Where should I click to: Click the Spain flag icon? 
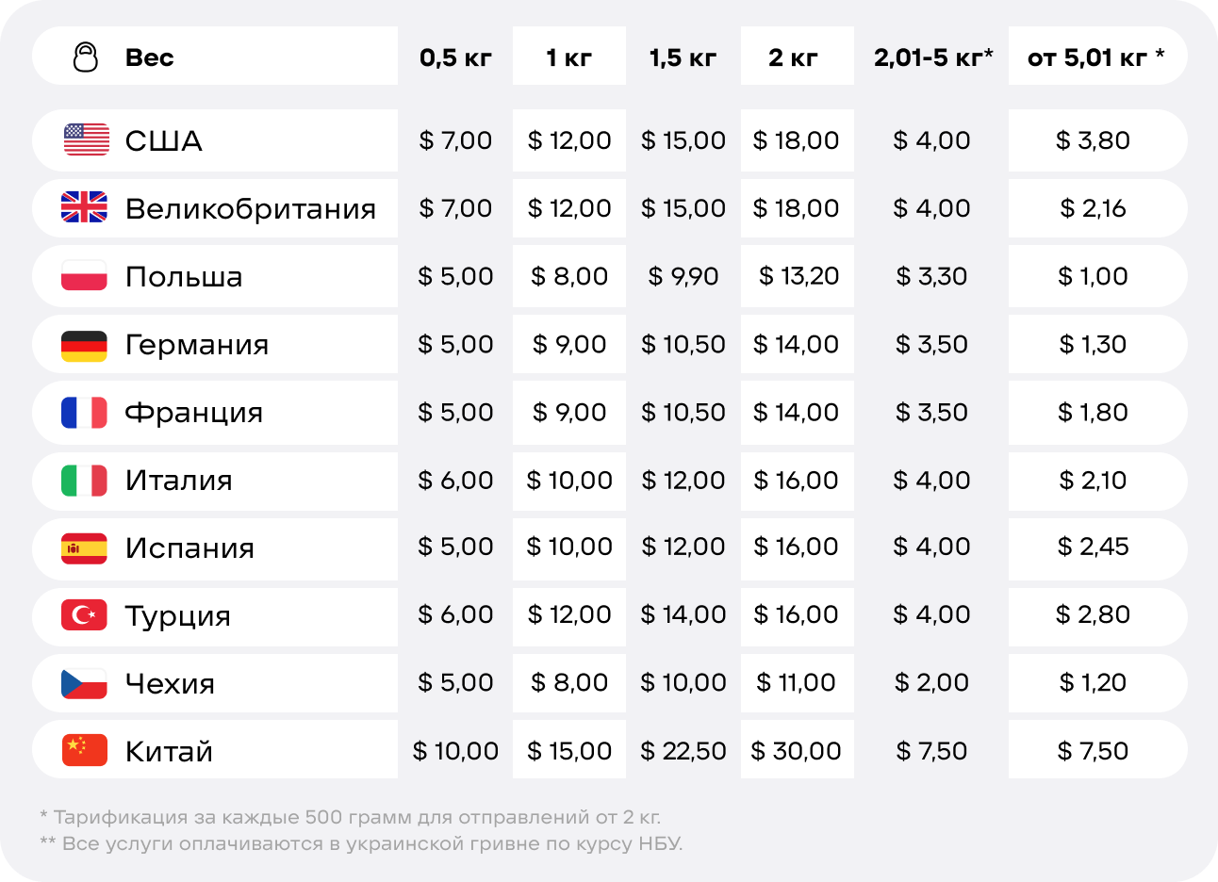click(x=85, y=547)
